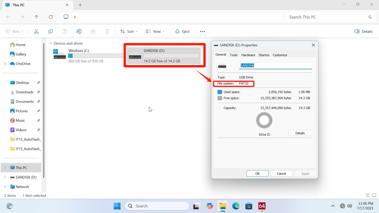This screenshot has height=213, width=379.
Task: Collapse Devices and drives group
Action: click(51, 43)
